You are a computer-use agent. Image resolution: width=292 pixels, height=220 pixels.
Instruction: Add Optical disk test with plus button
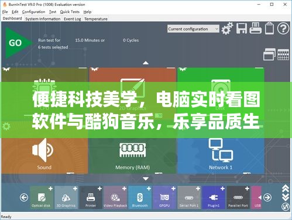pos(50,188)
